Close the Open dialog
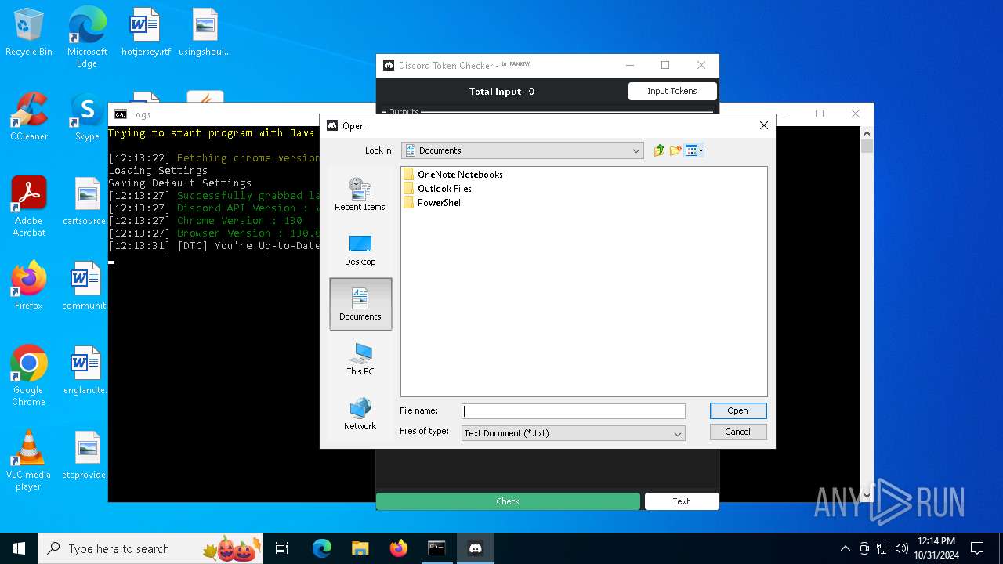1003x564 pixels. [x=764, y=125]
